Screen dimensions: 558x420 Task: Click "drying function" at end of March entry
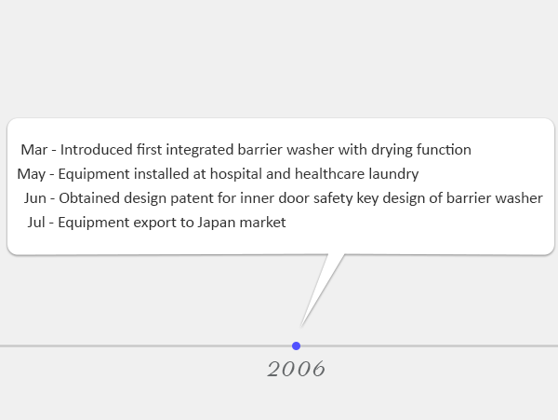(x=421, y=150)
